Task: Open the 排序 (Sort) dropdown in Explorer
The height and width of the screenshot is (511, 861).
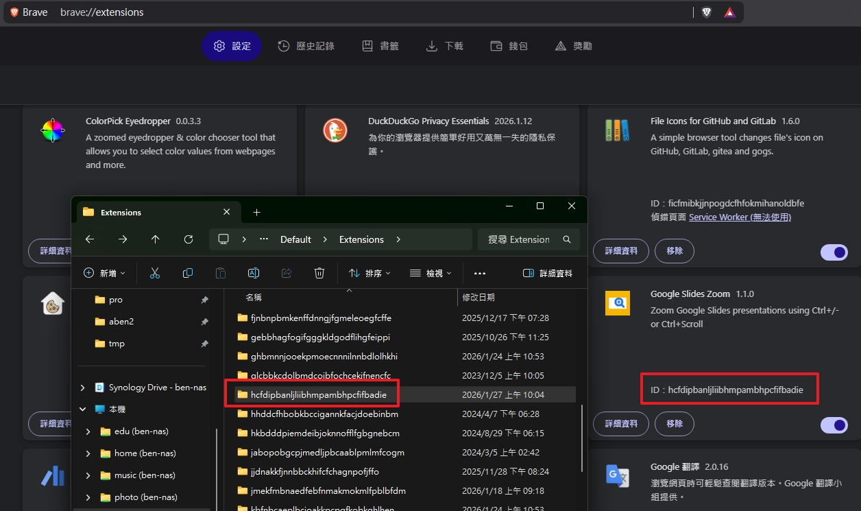Action: (369, 273)
